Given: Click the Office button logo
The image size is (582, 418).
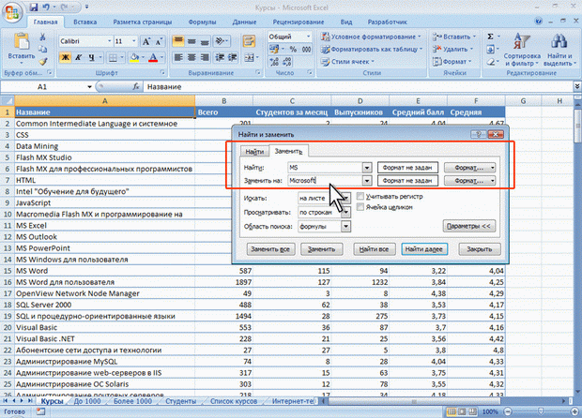Looking at the screenshot, I should click(x=12, y=12).
